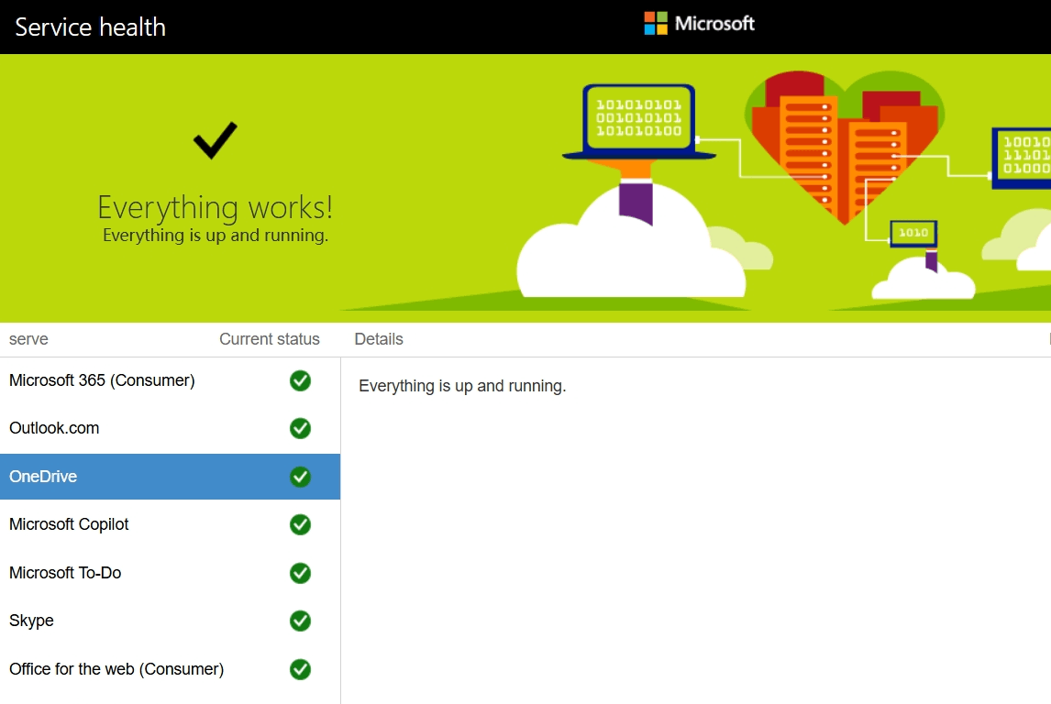This screenshot has width=1051, height=704.
Task: Click the Skype green status checkmark
Action: point(300,621)
